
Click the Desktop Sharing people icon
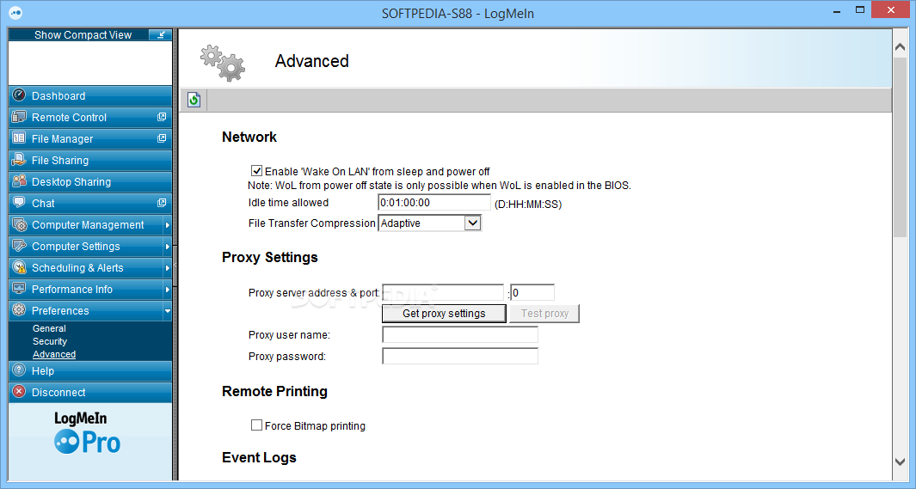point(19,180)
